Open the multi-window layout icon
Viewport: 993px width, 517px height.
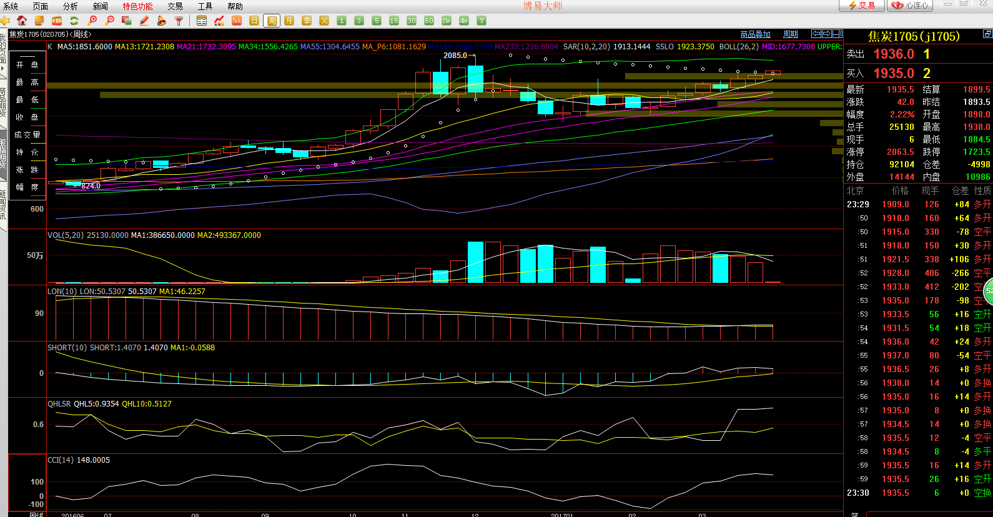pos(127,21)
